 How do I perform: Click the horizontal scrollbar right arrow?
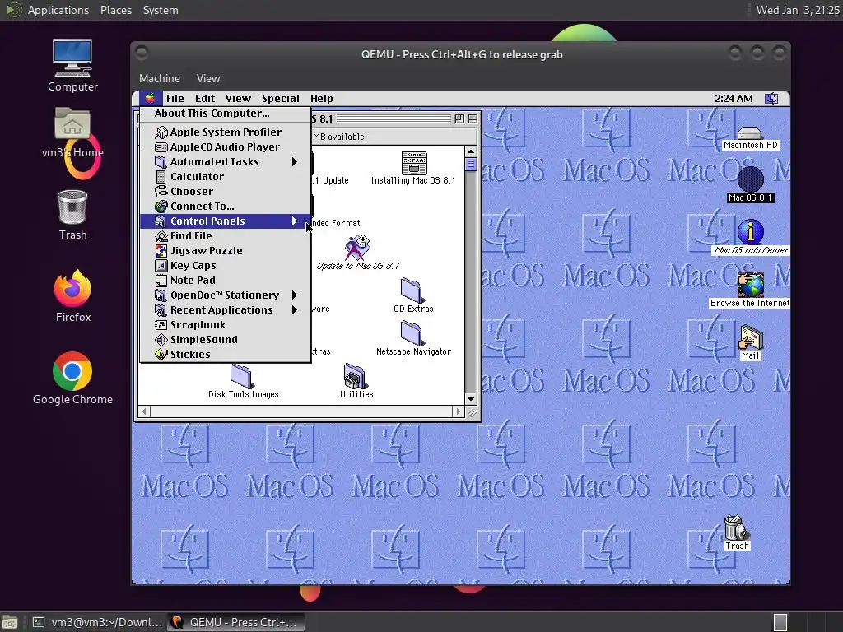(458, 411)
